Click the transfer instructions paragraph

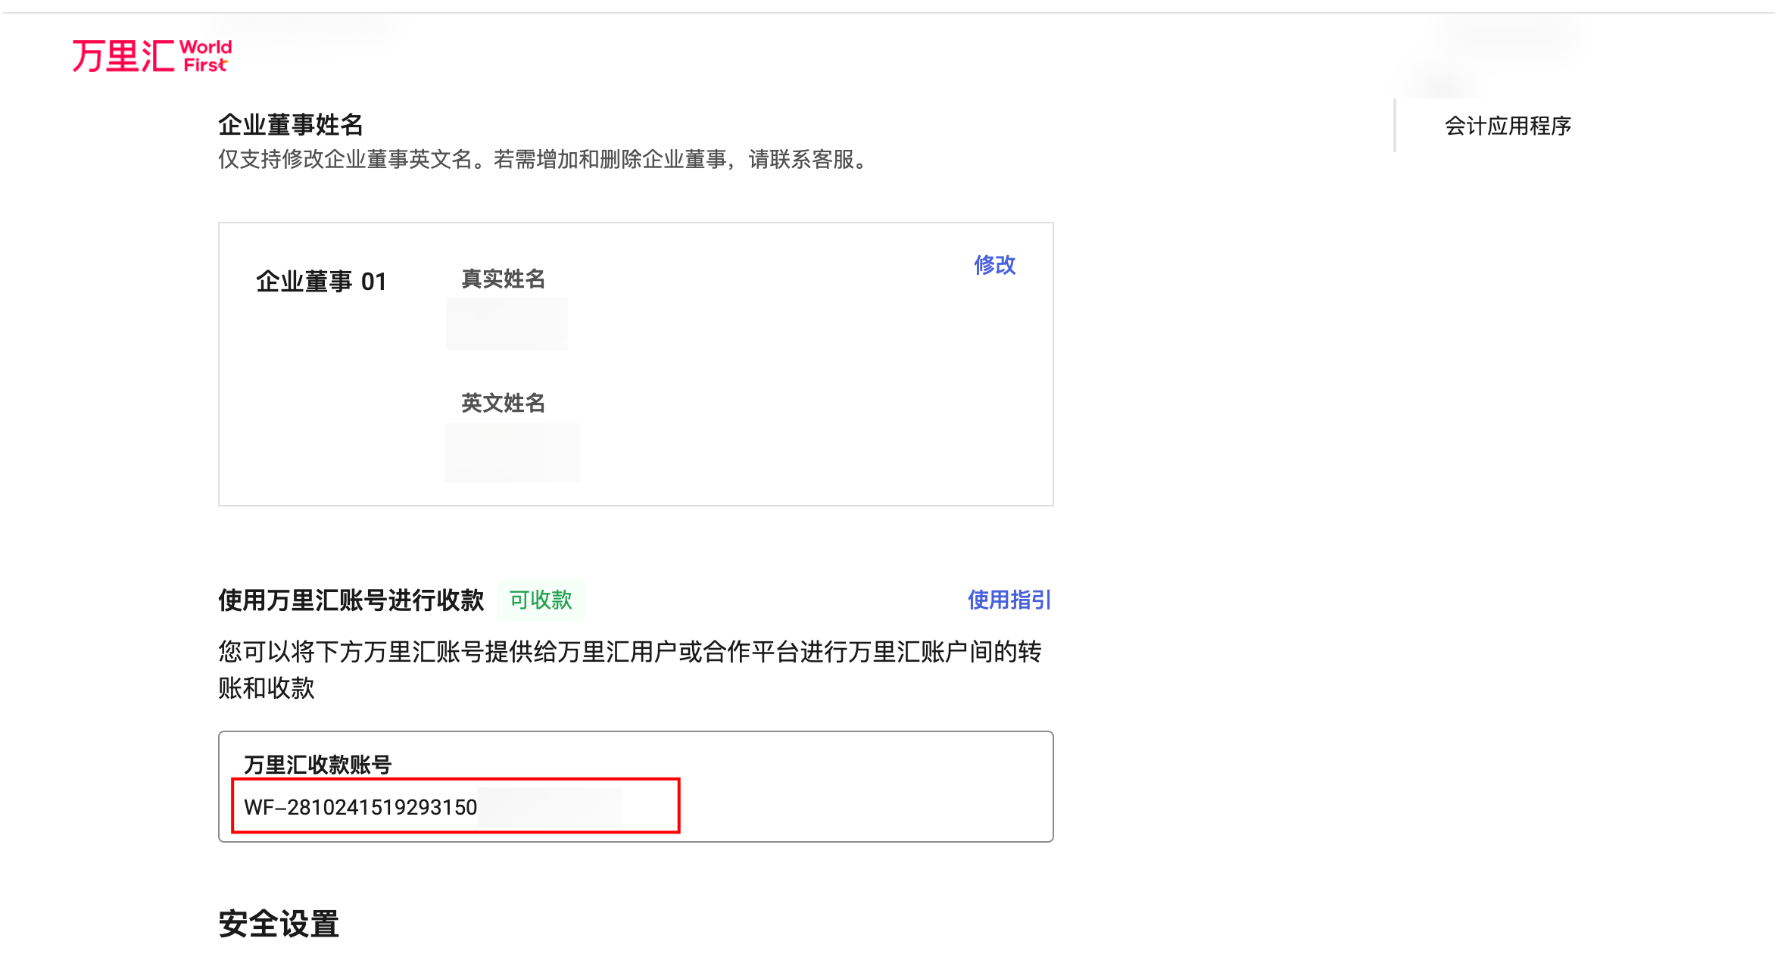click(x=629, y=670)
